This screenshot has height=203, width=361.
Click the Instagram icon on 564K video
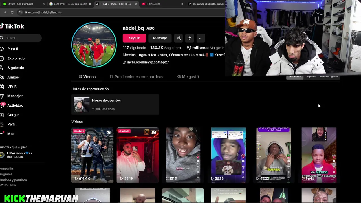click(147, 132)
